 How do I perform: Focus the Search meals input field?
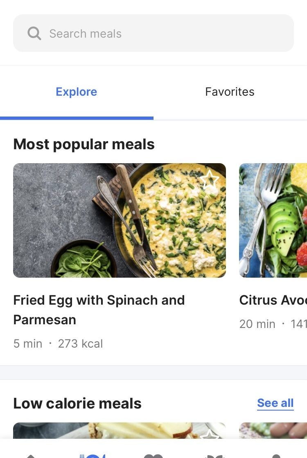coord(164,34)
